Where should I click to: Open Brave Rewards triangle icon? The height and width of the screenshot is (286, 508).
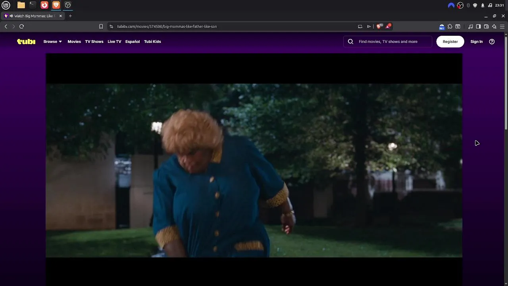tap(388, 26)
